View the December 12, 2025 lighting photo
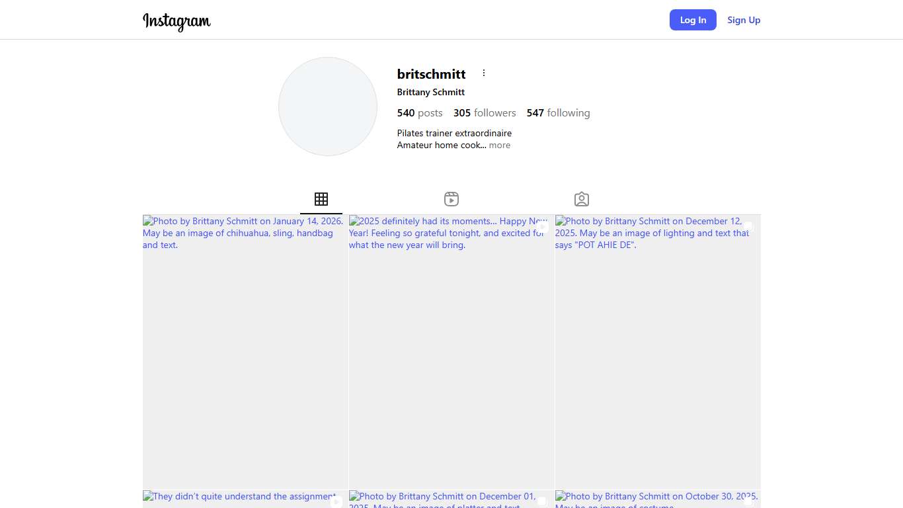 click(658, 352)
